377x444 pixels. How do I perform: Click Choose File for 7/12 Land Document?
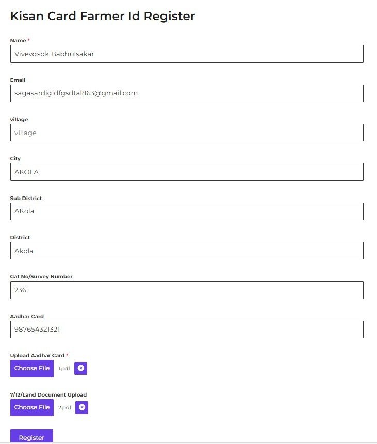coord(32,407)
